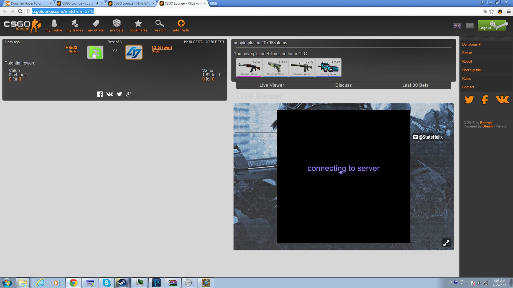Open Contact link in sidebar
Screen dimensions: 513x288
click(468, 87)
